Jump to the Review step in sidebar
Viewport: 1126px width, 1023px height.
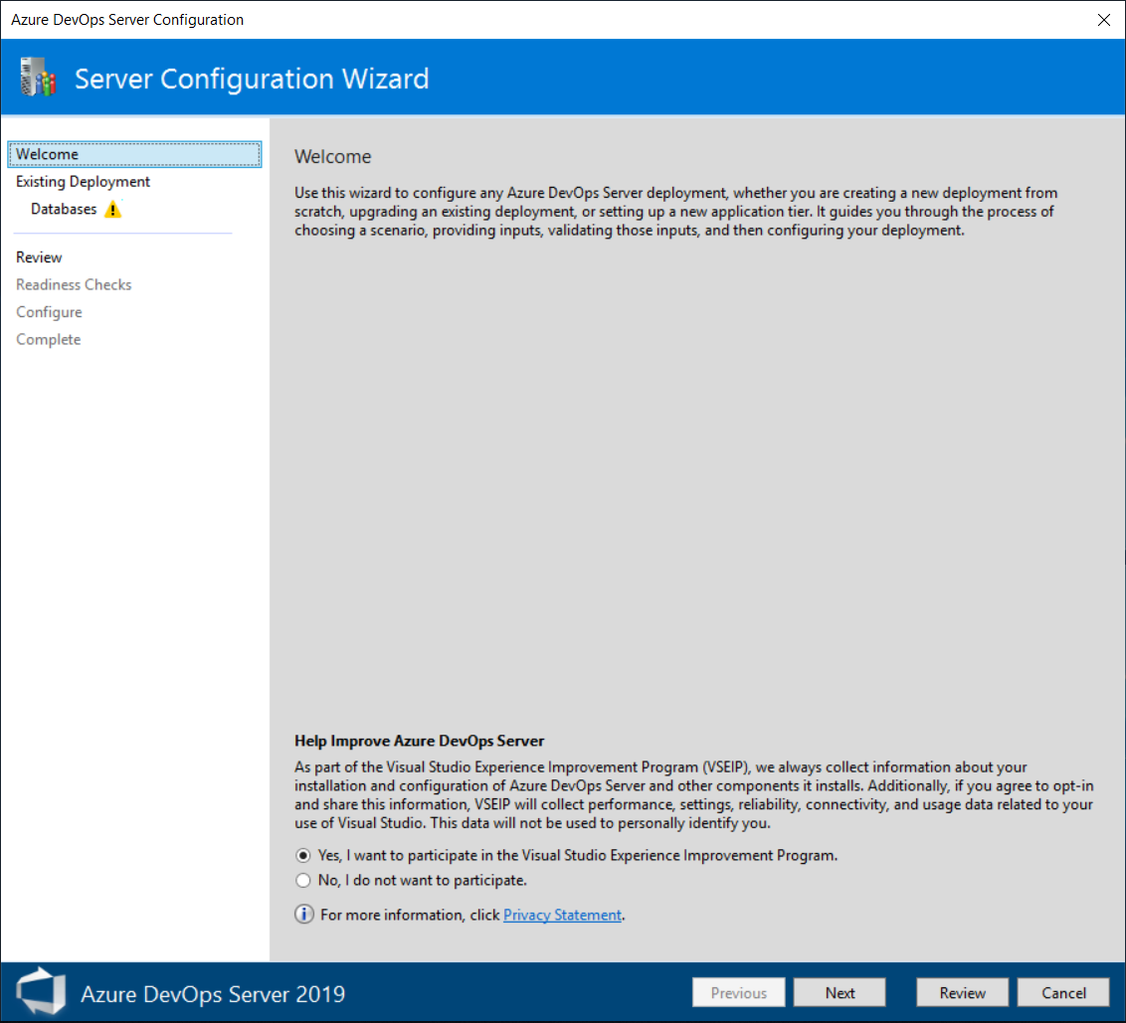(x=39, y=257)
